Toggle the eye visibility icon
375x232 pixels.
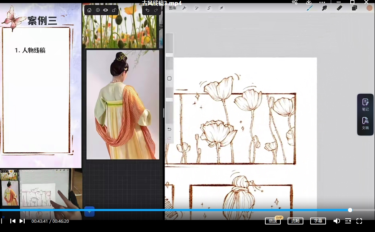[x=106, y=10]
